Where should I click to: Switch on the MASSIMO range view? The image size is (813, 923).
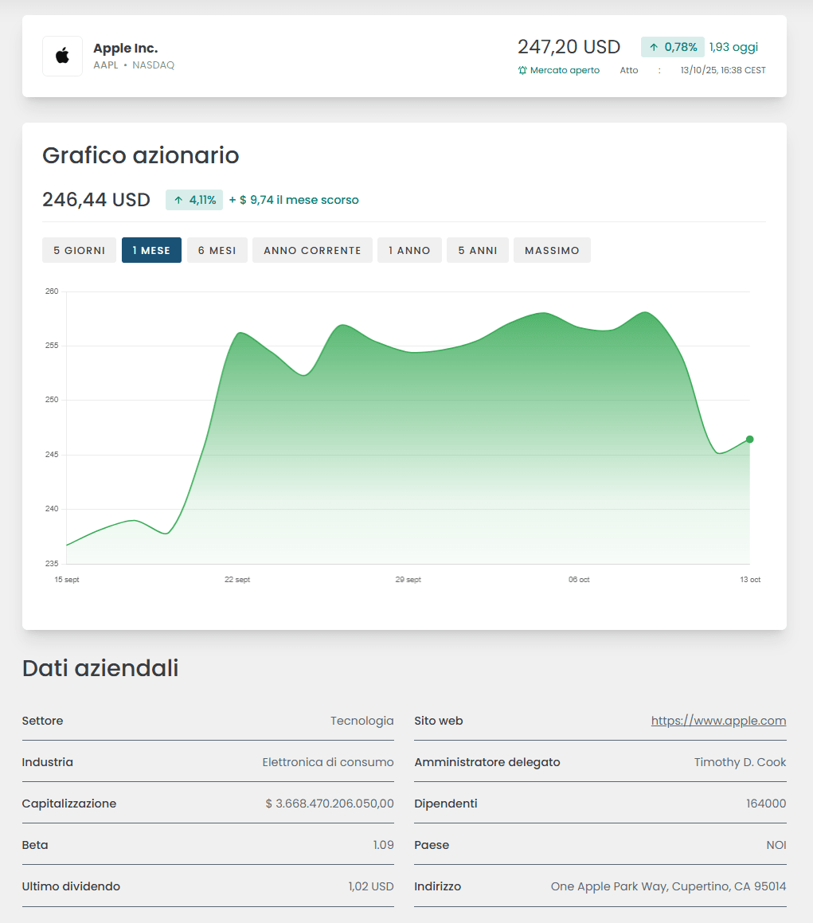tap(552, 250)
